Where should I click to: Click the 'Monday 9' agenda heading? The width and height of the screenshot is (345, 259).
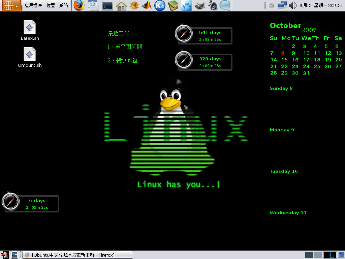(x=282, y=130)
